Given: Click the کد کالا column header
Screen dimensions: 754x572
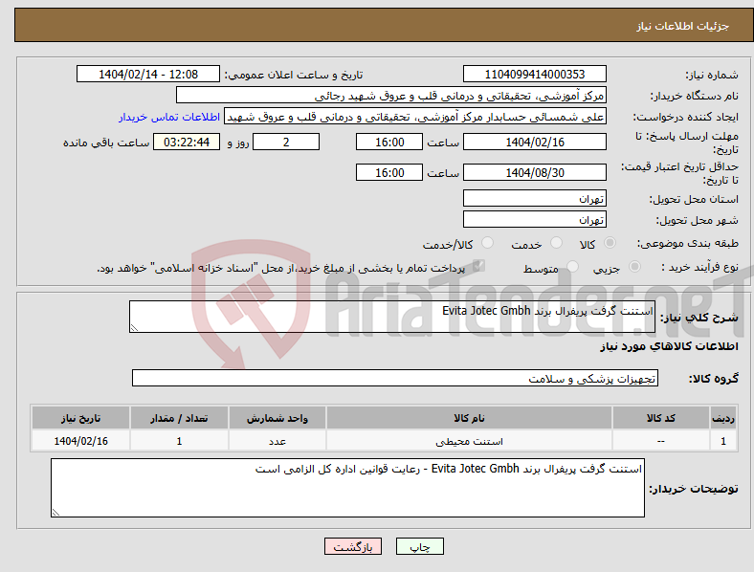Looking at the screenshot, I should click(661, 418).
